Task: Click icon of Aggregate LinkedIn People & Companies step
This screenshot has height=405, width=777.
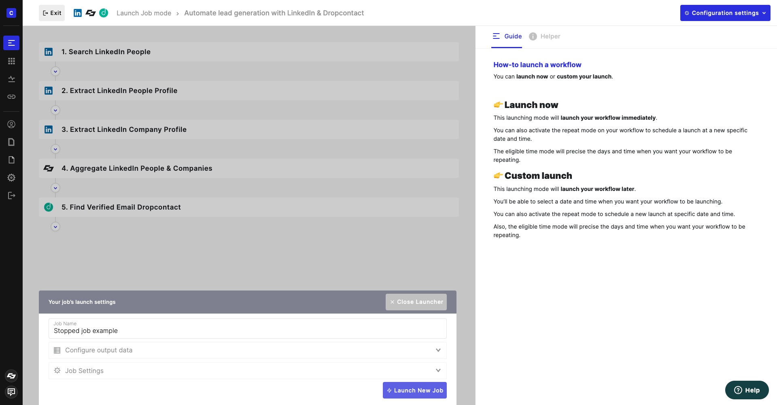Action: click(x=49, y=168)
